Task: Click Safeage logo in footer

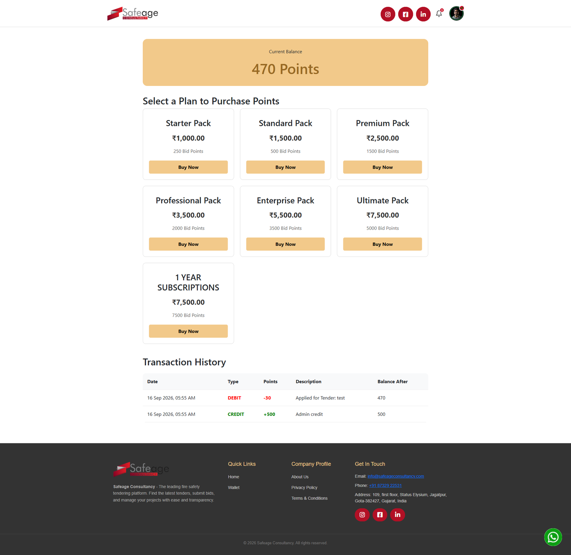Action: (x=141, y=469)
